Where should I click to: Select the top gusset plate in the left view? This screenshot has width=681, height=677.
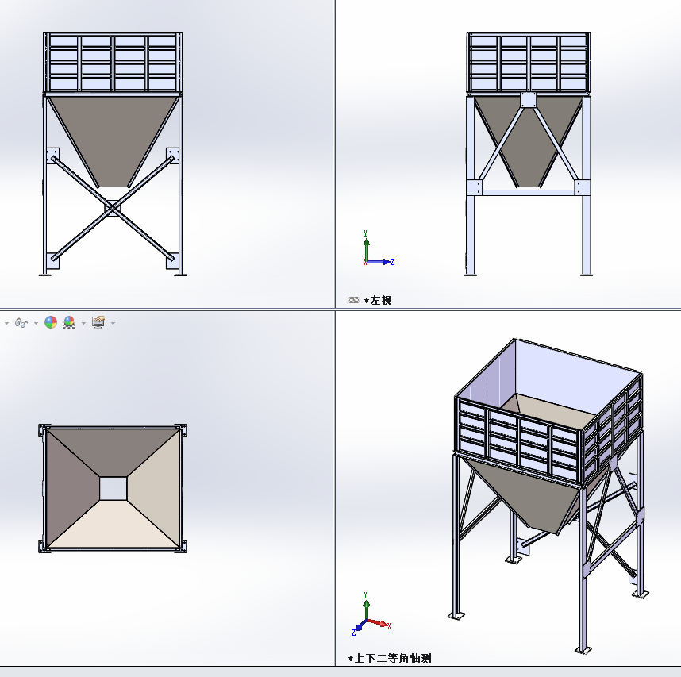pyautogui.click(x=528, y=100)
